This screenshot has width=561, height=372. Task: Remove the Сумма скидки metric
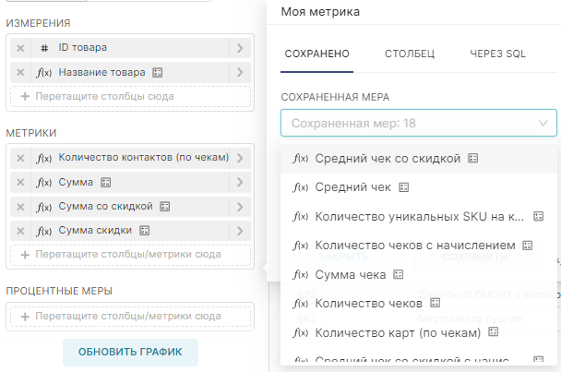click(20, 230)
